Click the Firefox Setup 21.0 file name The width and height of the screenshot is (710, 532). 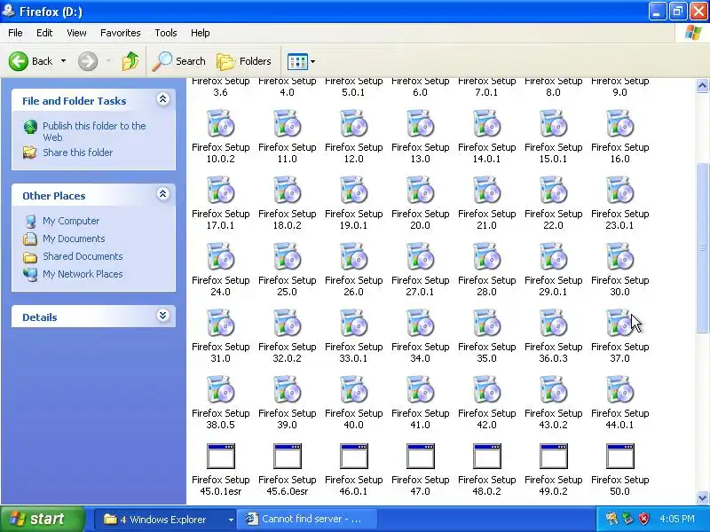pyautogui.click(x=486, y=219)
